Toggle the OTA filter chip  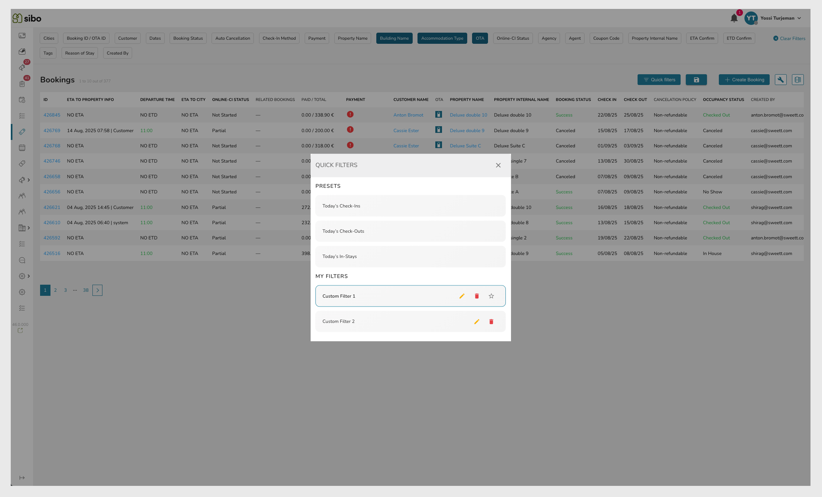tap(480, 38)
